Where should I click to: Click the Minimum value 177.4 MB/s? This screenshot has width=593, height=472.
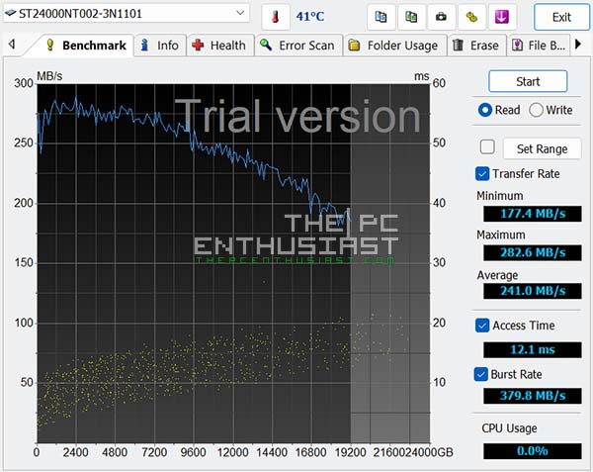tap(533, 214)
